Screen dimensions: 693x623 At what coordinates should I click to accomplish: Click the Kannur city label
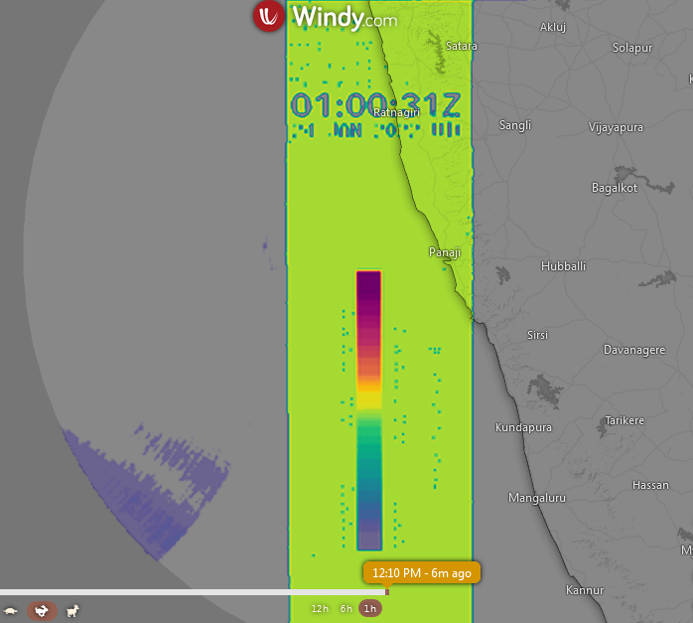pyautogui.click(x=585, y=590)
